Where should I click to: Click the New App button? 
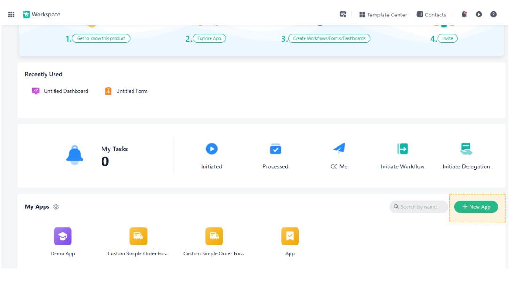476,206
